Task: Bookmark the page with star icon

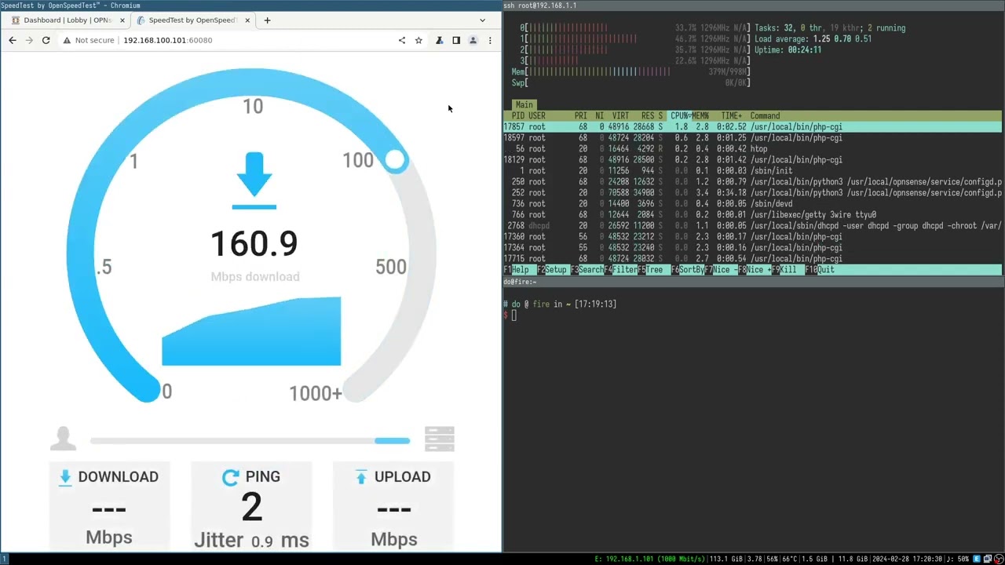Action: pyautogui.click(x=418, y=40)
